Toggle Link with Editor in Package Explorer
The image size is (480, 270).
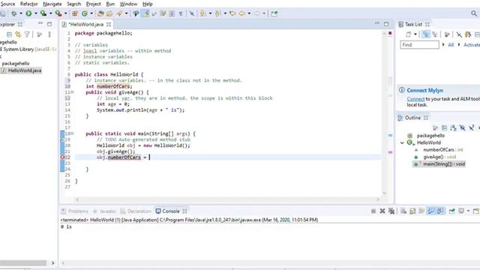(x=18, y=34)
